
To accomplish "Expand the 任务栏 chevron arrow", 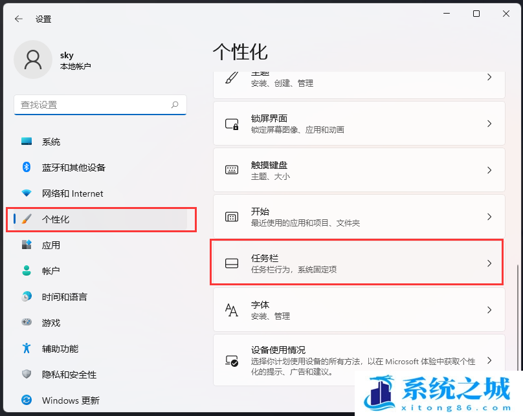I will point(489,263).
